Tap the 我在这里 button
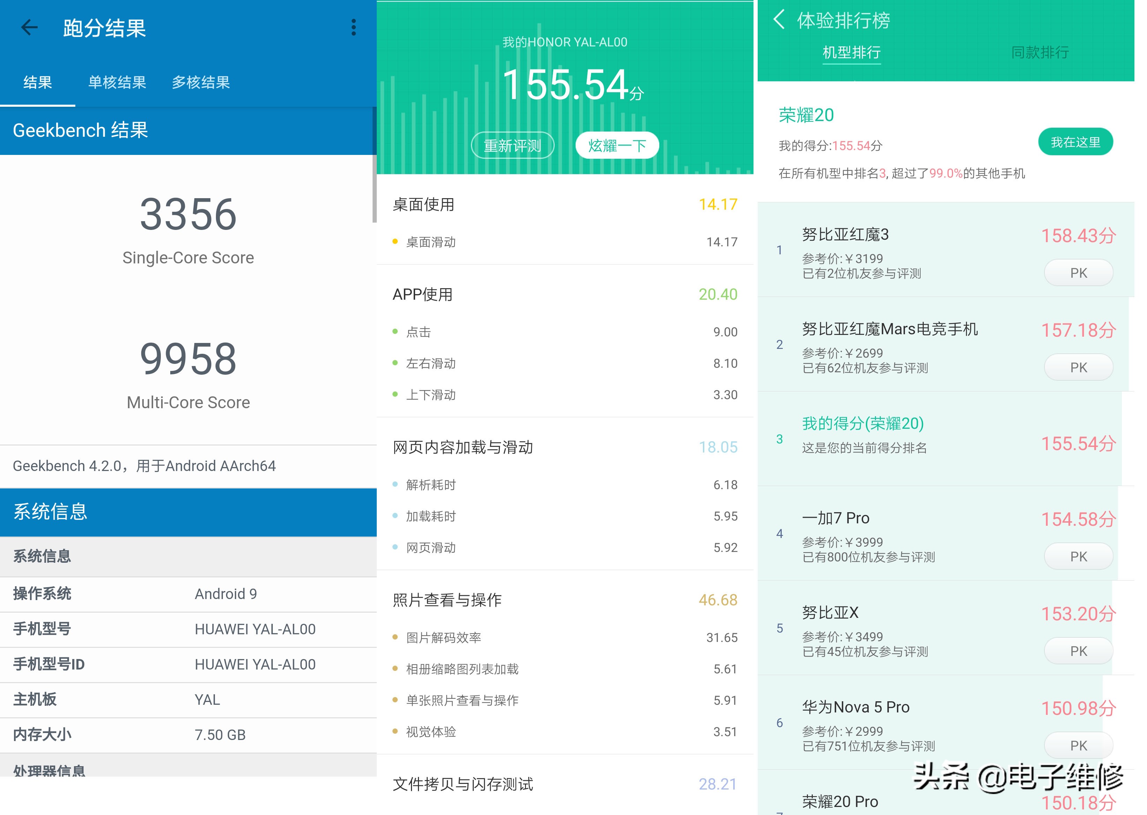 click(x=1075, y=142)
